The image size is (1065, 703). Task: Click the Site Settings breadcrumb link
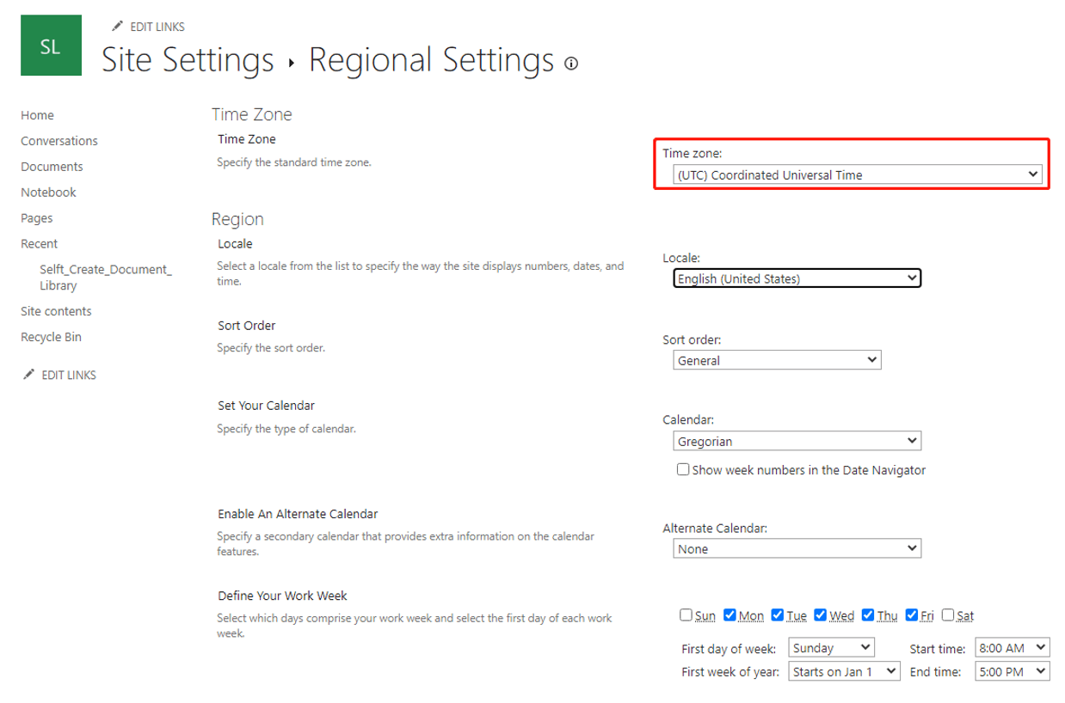[188, 60]
